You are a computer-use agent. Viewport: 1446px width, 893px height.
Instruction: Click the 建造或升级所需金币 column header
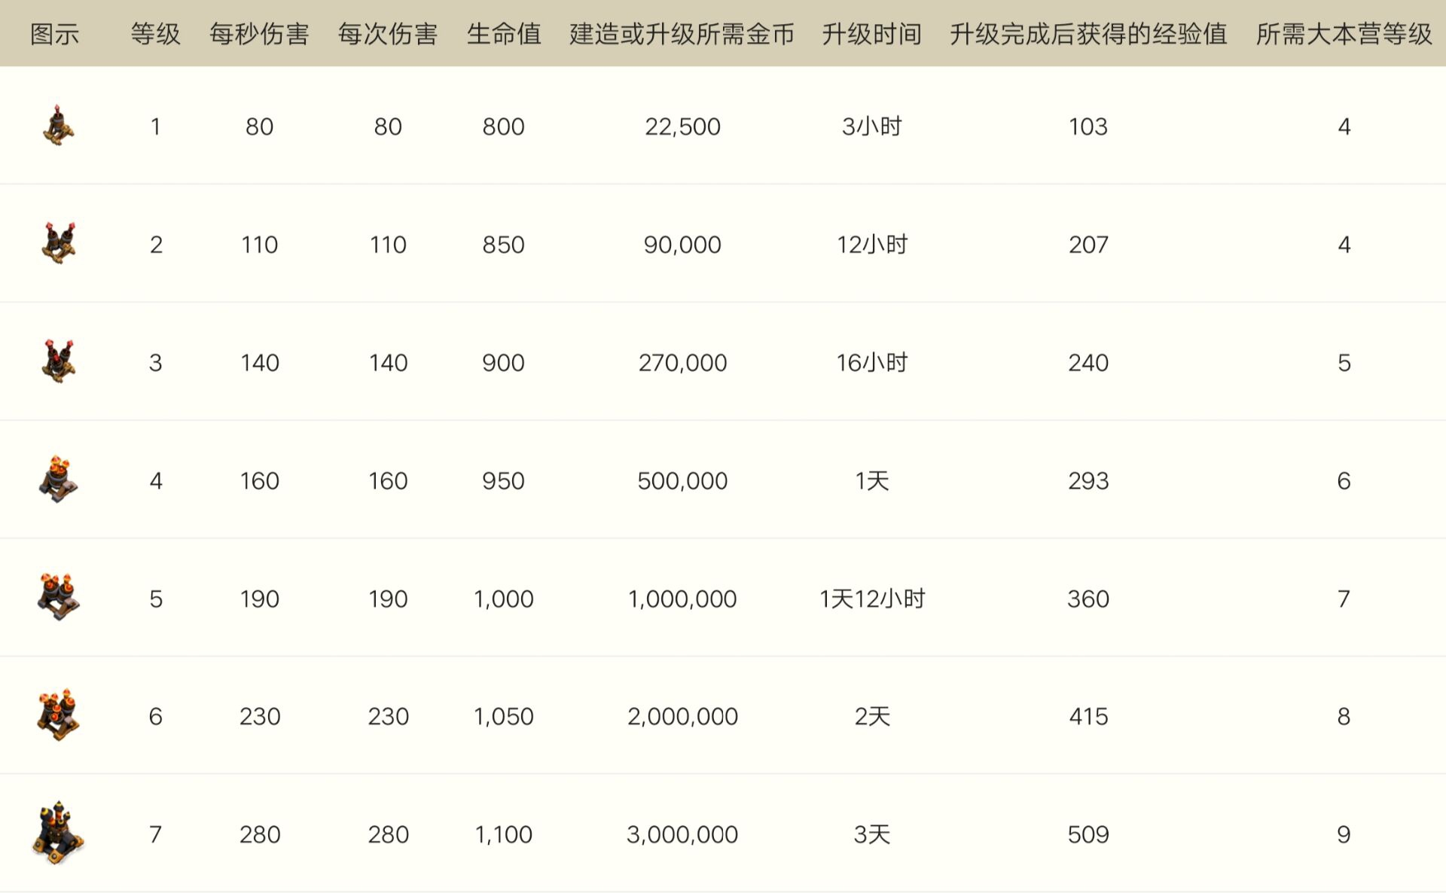(x=682, y=34)
